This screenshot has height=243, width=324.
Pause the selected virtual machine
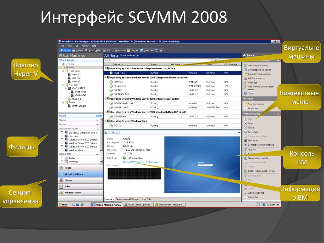pyautogui.click(x=249, y=128)
